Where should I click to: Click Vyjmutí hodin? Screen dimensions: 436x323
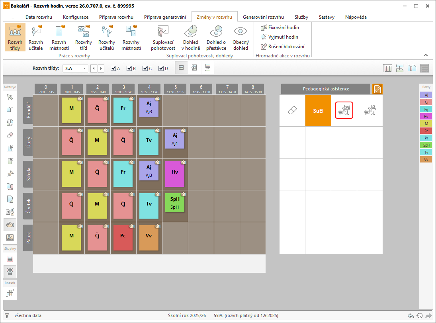coord(280,37)
